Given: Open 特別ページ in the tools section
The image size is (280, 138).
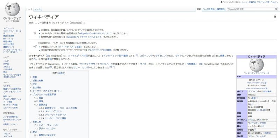Looking at the screenshot, I should pyautogui.click(x=8, y=96).
